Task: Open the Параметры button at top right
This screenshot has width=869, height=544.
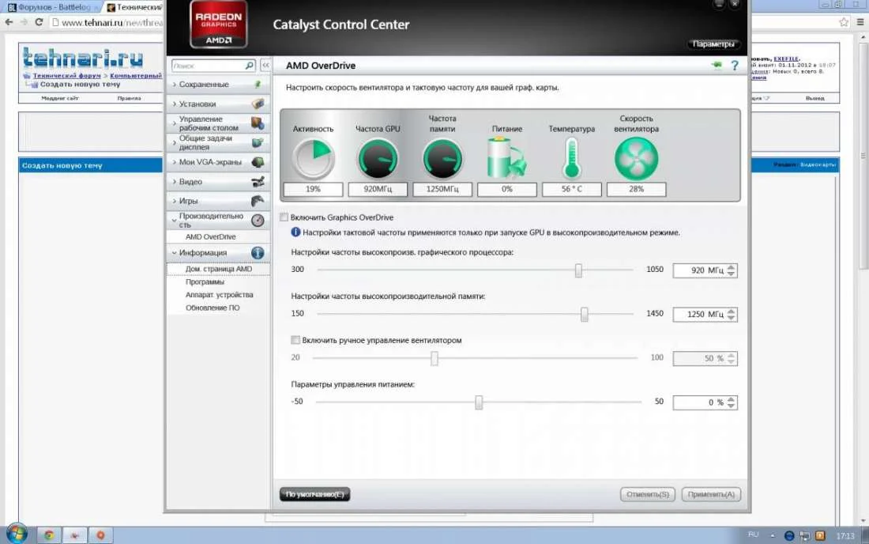Action: (x=713, y=43)
